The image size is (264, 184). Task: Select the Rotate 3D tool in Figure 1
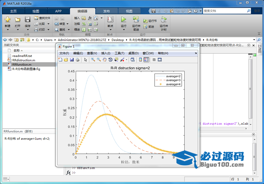pyautogui.click(x=110, y=60)
